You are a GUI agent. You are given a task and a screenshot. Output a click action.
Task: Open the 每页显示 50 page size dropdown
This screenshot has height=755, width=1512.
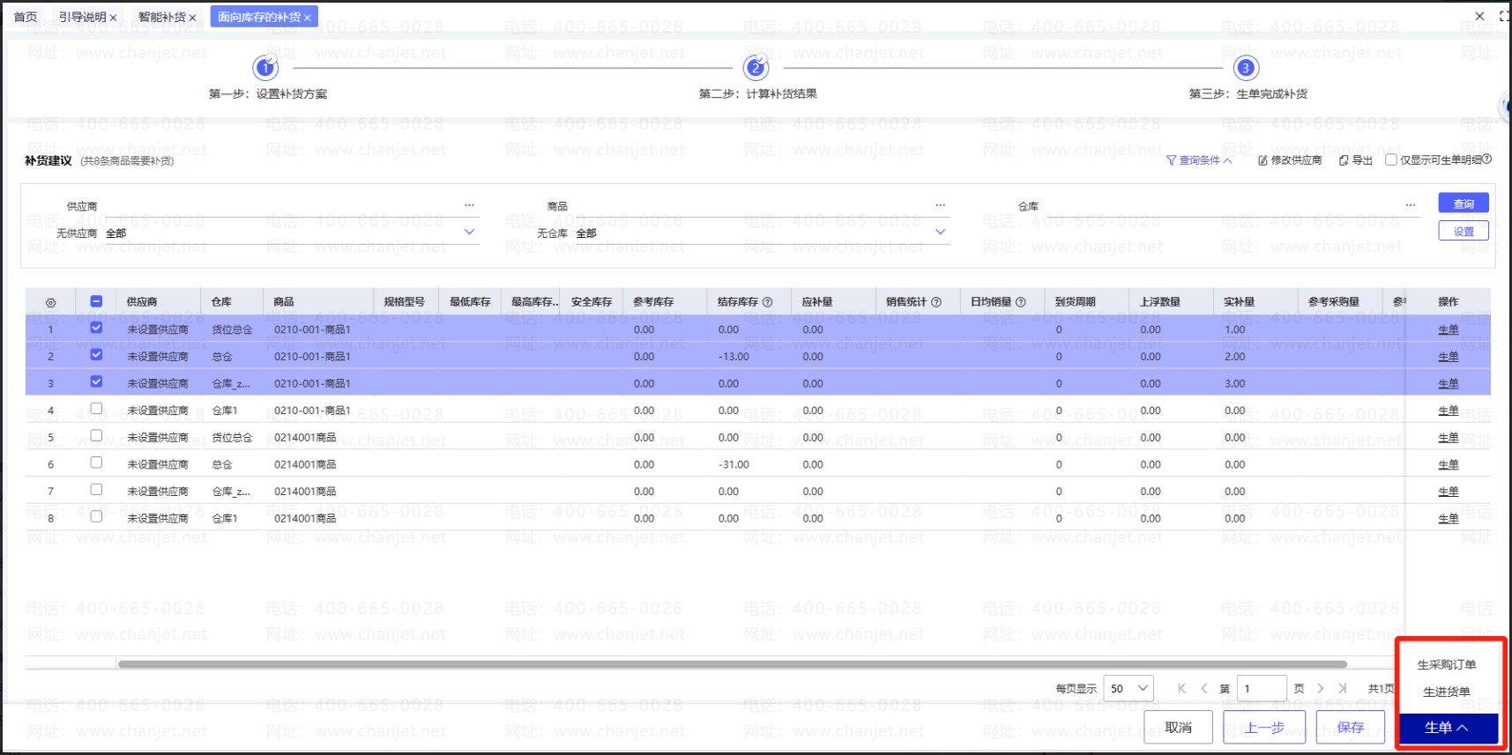coord(1128,688)
